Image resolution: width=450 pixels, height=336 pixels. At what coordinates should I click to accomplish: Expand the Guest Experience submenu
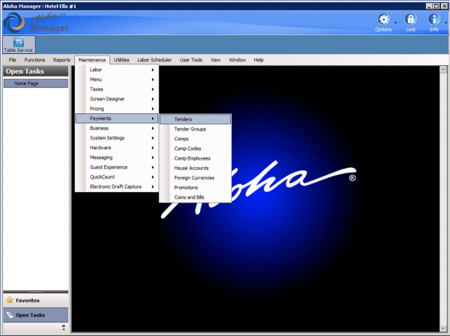[x=117, y=167]
